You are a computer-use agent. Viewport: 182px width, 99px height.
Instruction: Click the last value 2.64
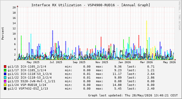(151, 74)
